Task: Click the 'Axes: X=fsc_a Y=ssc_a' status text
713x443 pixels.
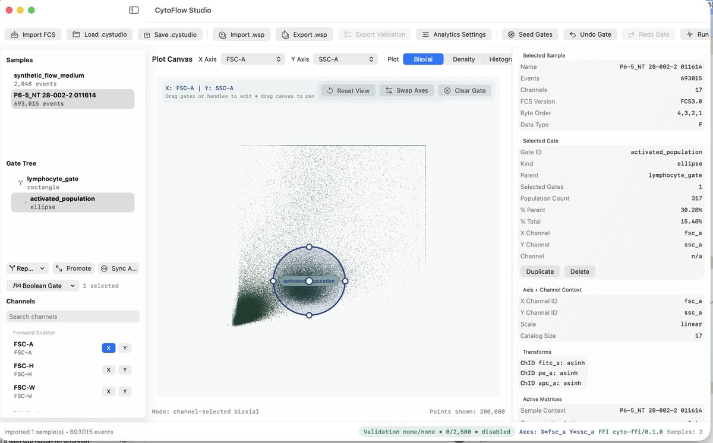Action: click(x=558, y=432)
